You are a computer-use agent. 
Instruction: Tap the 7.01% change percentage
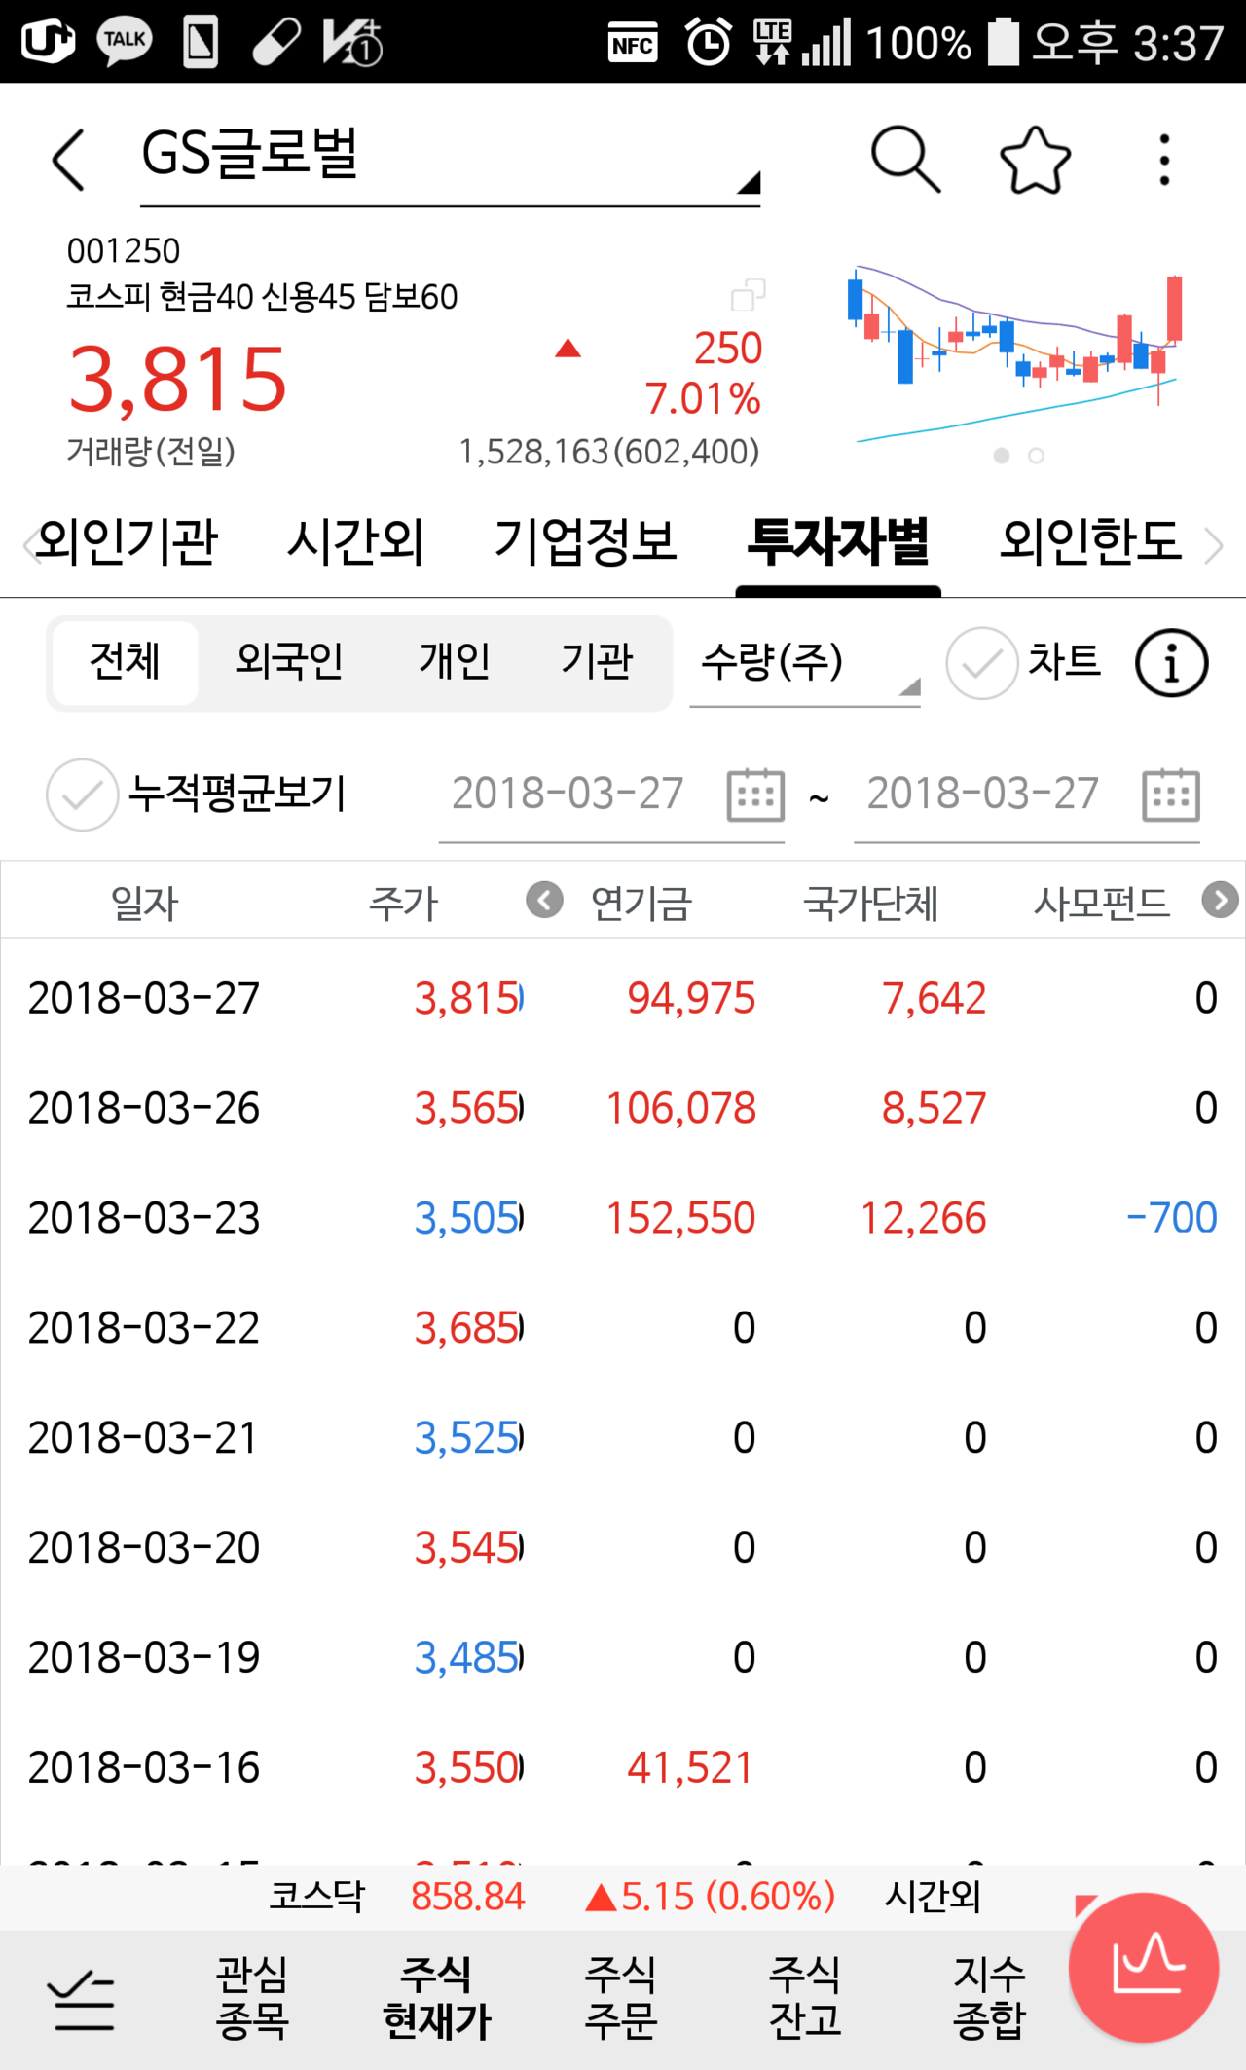tap(703, 399)
